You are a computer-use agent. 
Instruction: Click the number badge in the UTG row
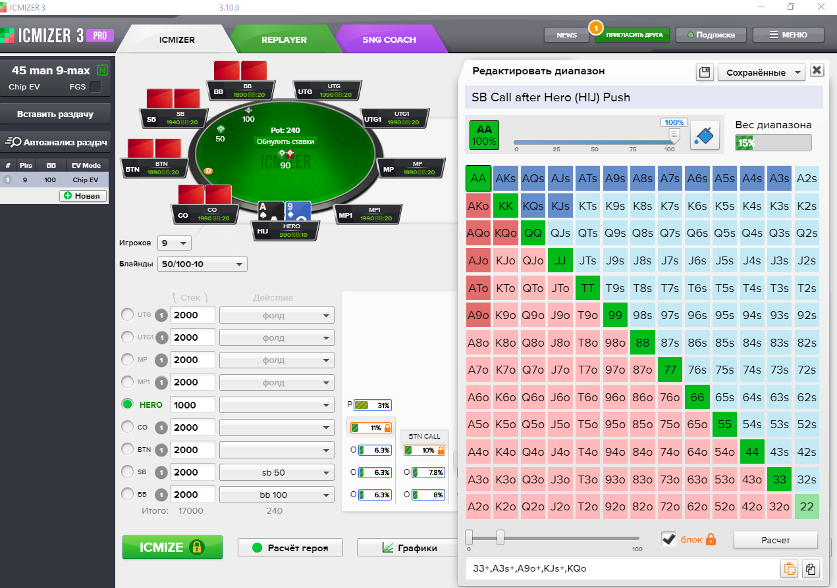click(161, 315)
